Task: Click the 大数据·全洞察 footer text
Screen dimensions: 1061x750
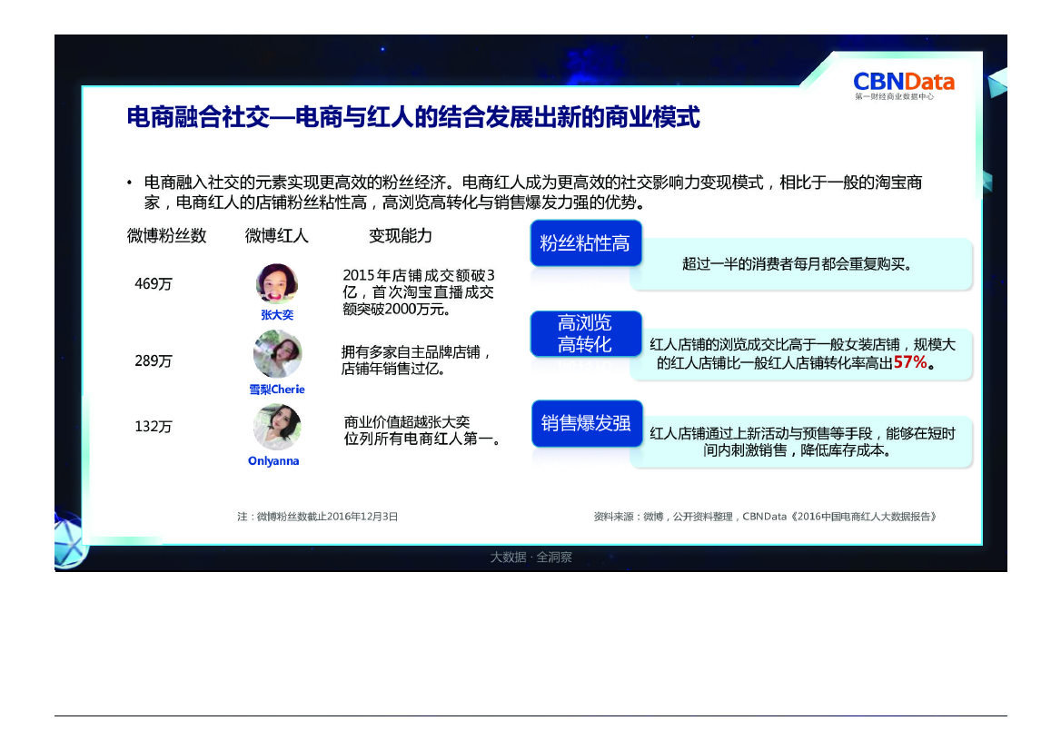Action: point(530,558)
